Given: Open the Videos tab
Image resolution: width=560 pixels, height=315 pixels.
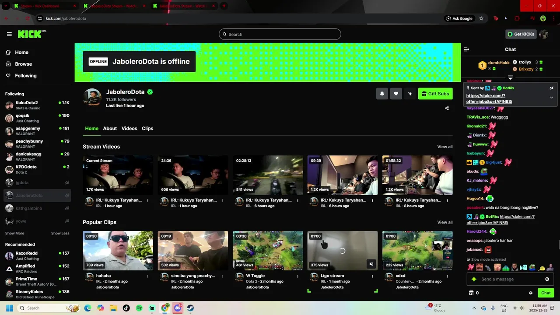Looking at the screenshot, I should pyautogui.click(x=129, y=129).
